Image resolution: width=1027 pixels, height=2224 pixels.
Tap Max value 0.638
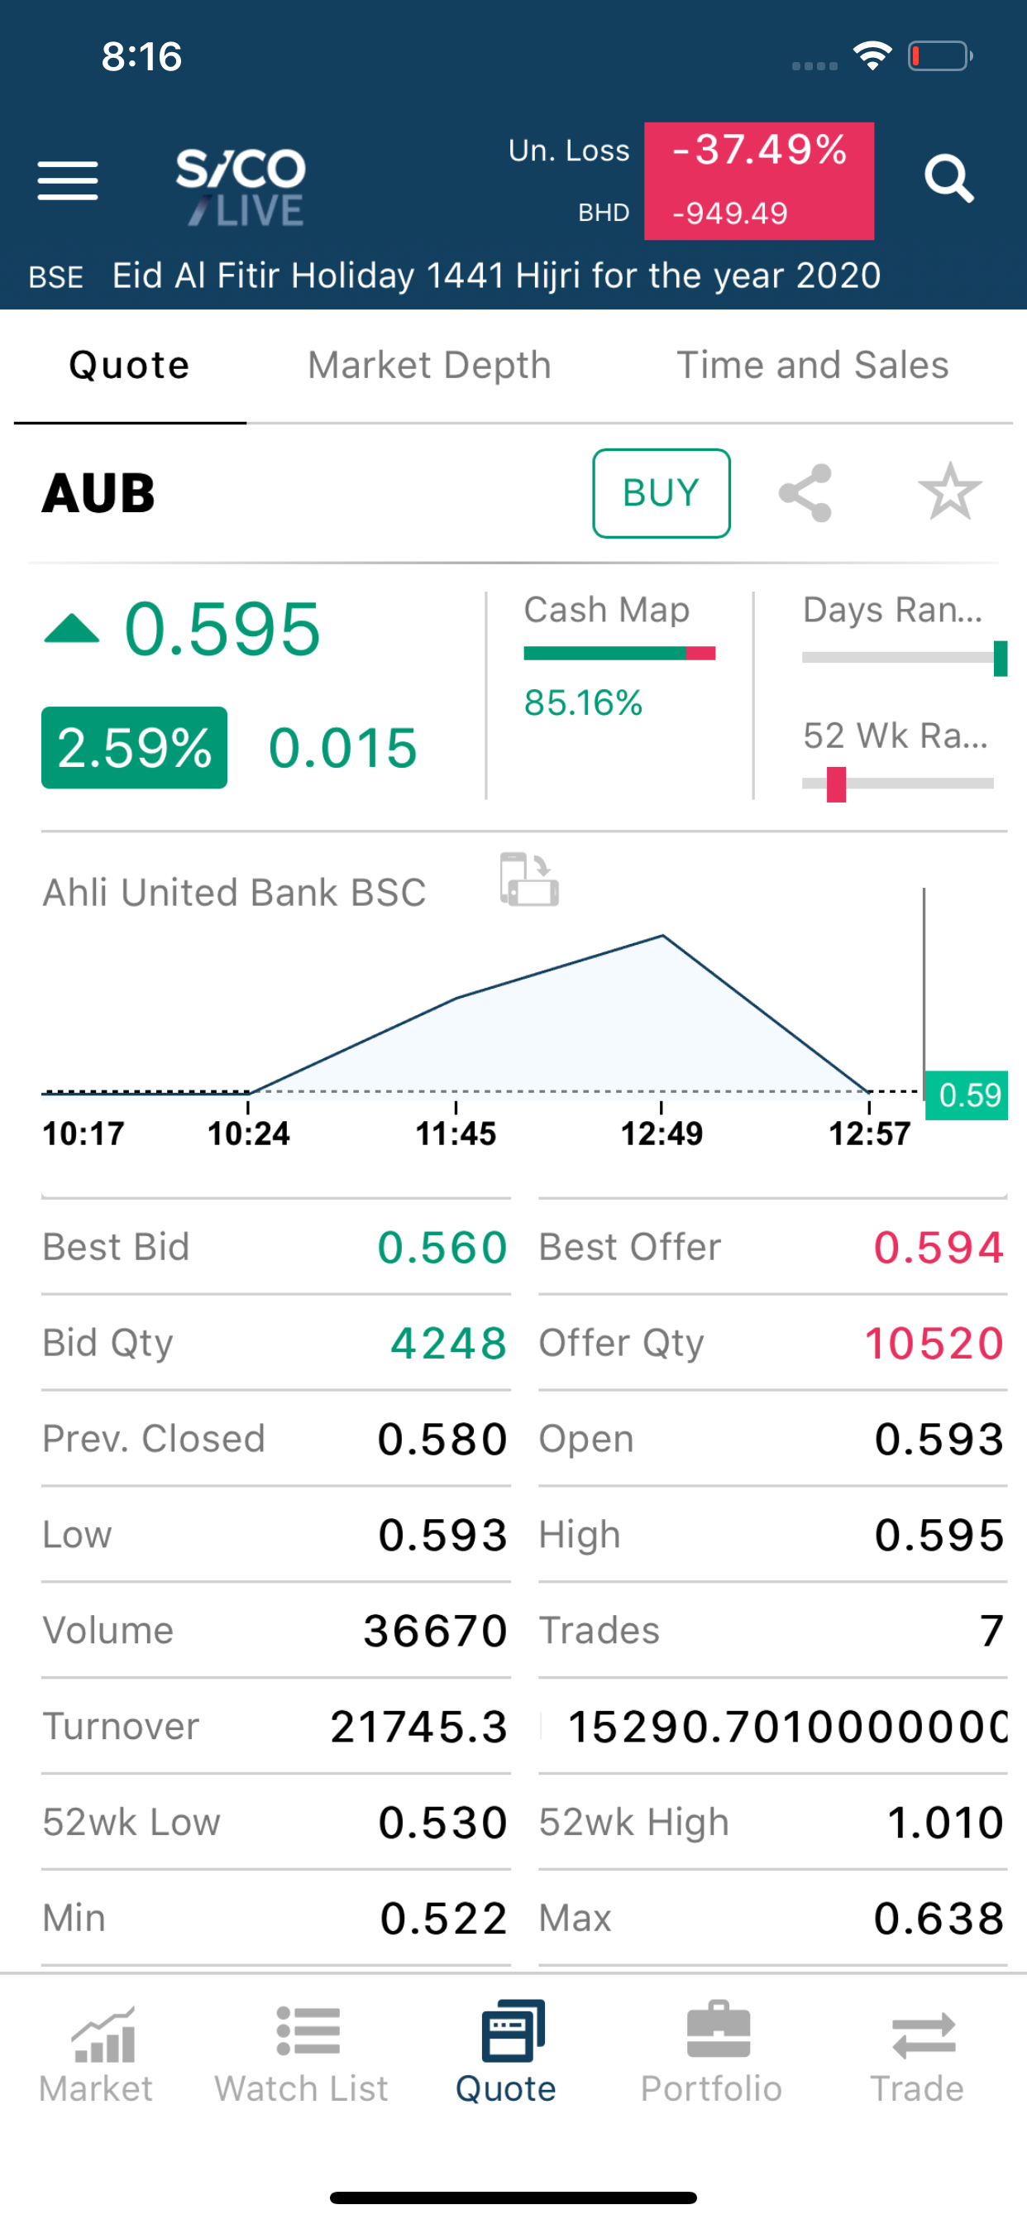939,1919
